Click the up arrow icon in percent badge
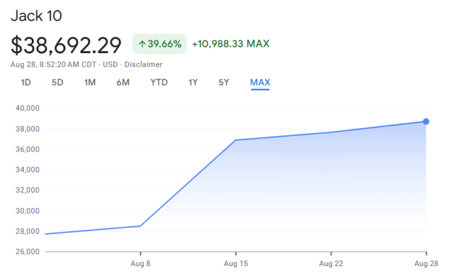The image size is (450, 276). (142, 44)
